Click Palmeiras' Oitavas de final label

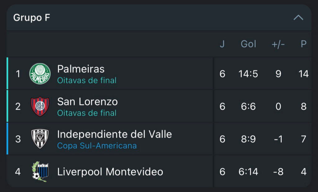pos(87,80)
